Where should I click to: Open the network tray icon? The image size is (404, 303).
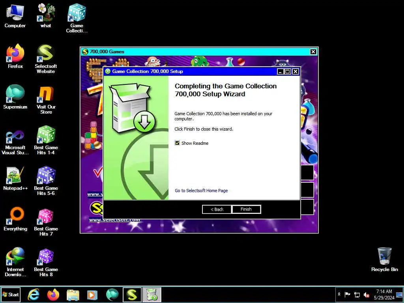coord(357,294)
